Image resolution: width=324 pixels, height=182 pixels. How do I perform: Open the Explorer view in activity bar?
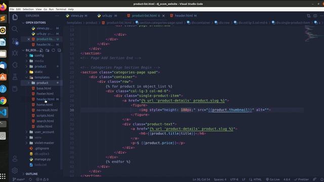click(15, 17)
